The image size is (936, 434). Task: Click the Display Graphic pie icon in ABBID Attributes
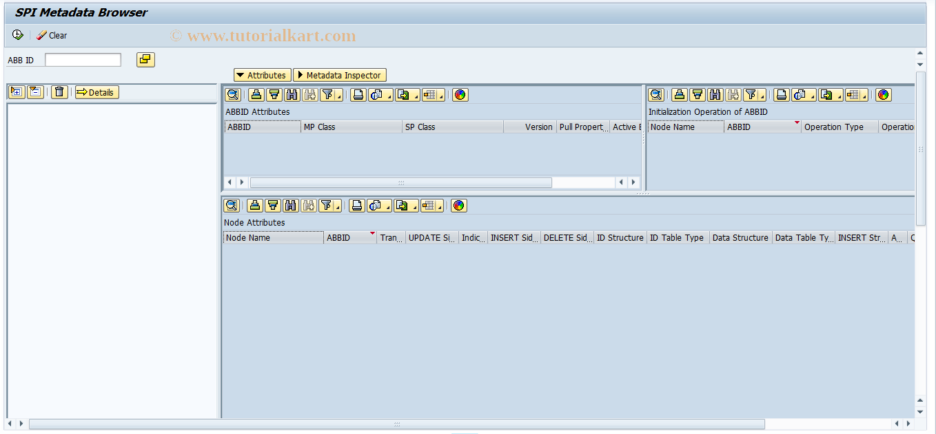coord(460,95)
